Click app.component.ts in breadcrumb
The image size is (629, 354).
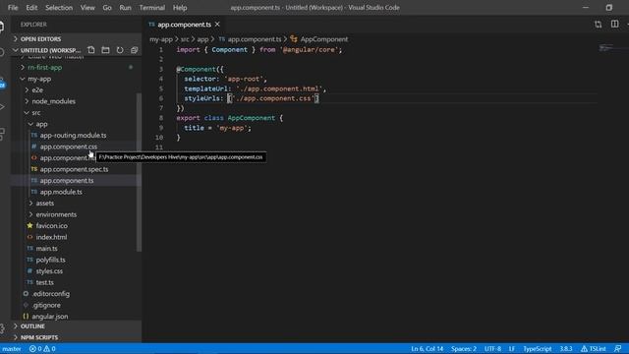pyautogui.click(x=255, y=39)
